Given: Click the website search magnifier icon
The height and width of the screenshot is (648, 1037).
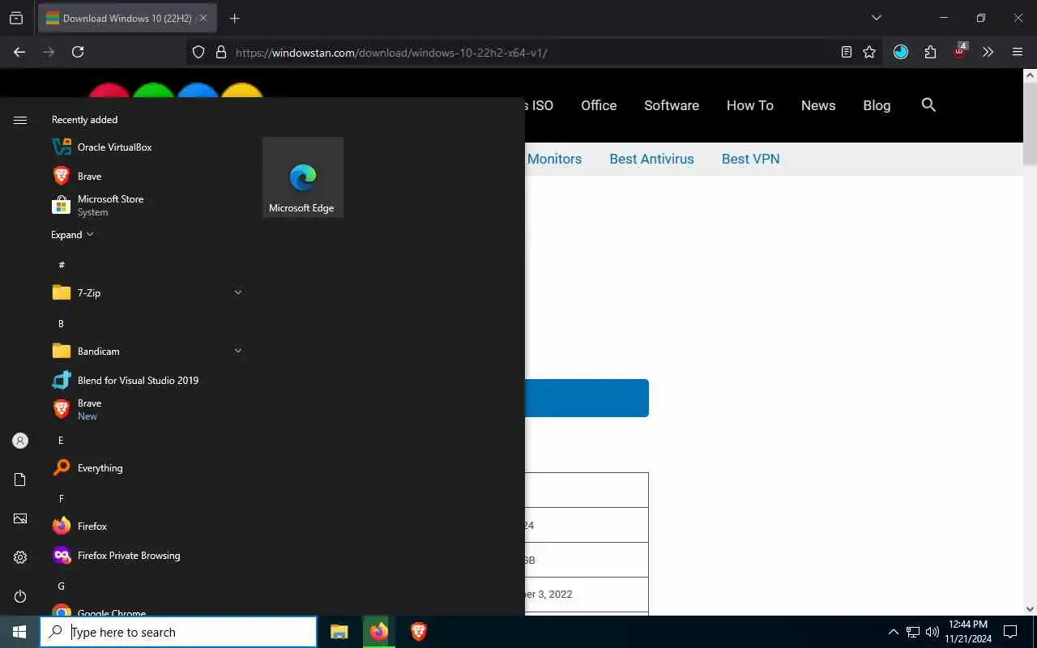Looking at the screenshot, I should coord(928,104).
